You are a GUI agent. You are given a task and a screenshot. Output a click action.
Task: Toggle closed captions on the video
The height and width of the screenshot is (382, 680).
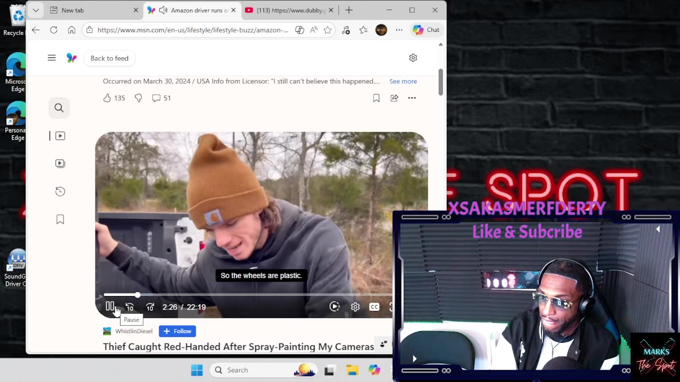point(374,307)
